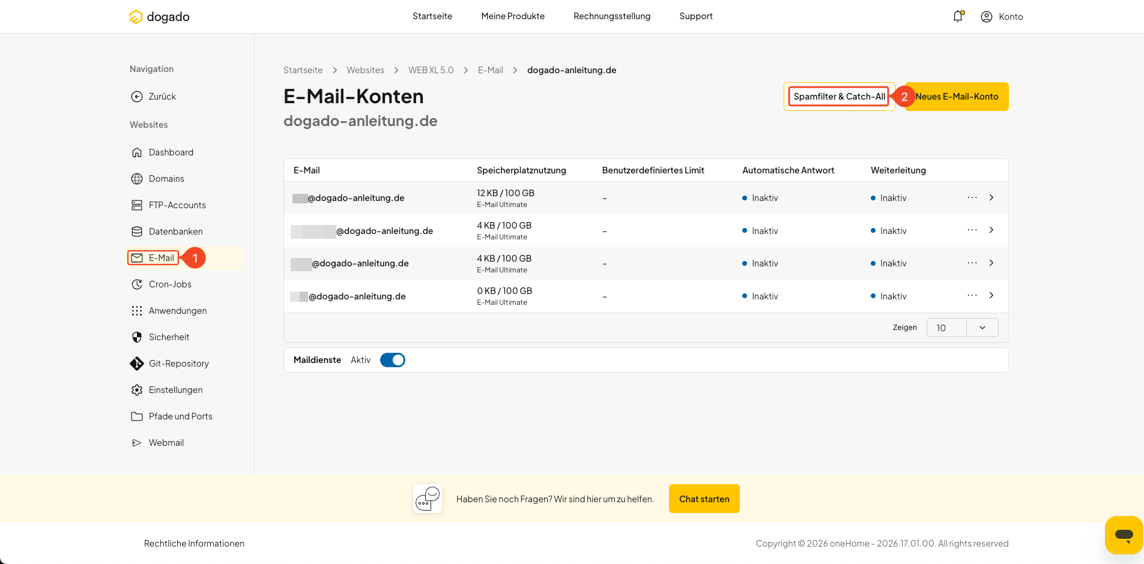Open Support in top navigation
This screenshot has height=564, width=1144.
pos(696,16)
